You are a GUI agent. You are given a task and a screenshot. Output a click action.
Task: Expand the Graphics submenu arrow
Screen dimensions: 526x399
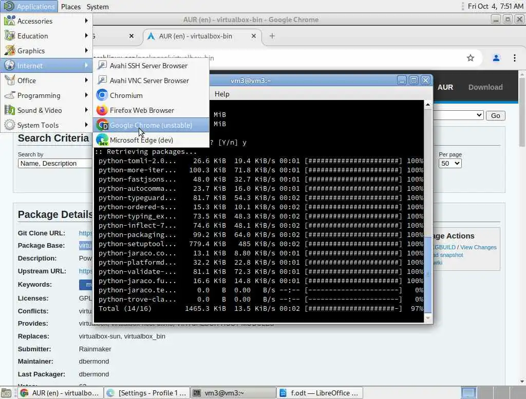click(x=86, y=50)
